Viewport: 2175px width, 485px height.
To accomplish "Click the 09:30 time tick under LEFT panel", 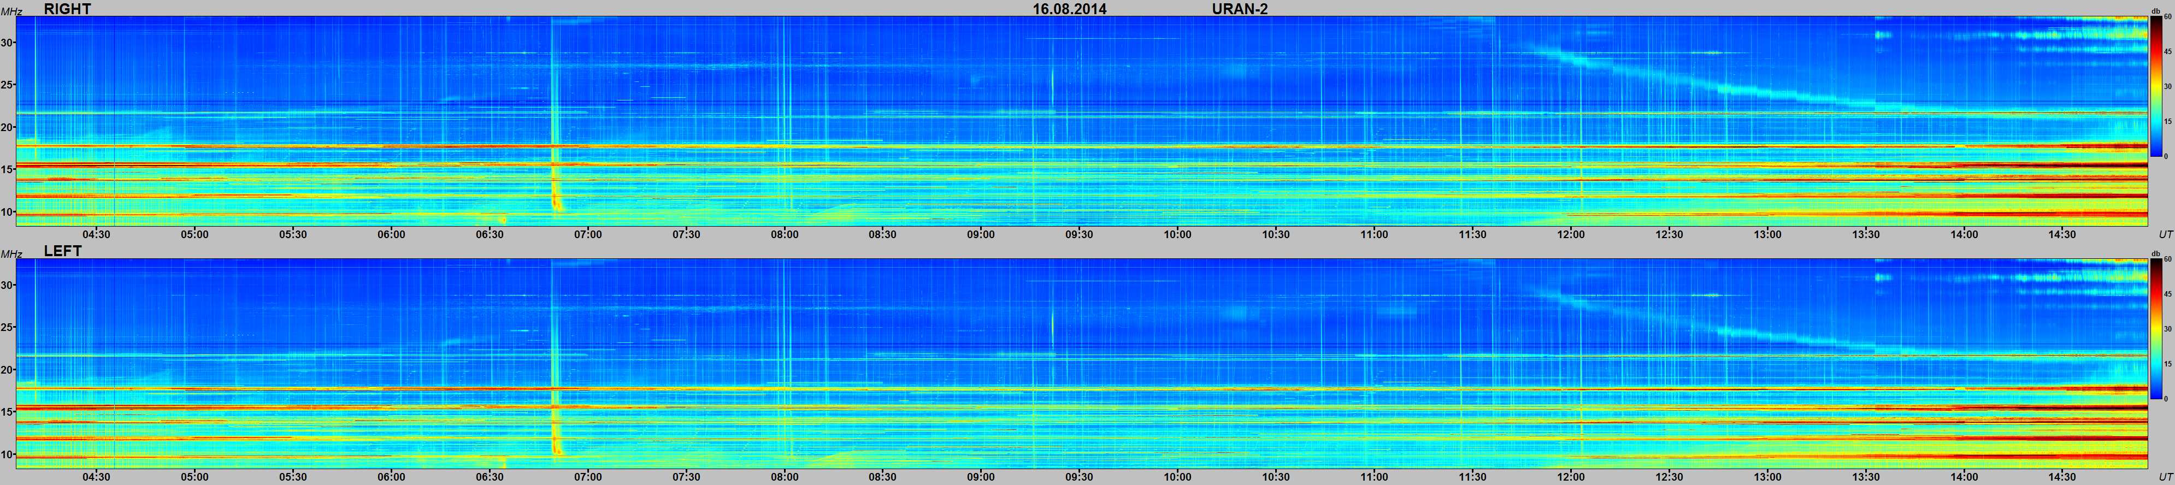I will point(1078,477).
